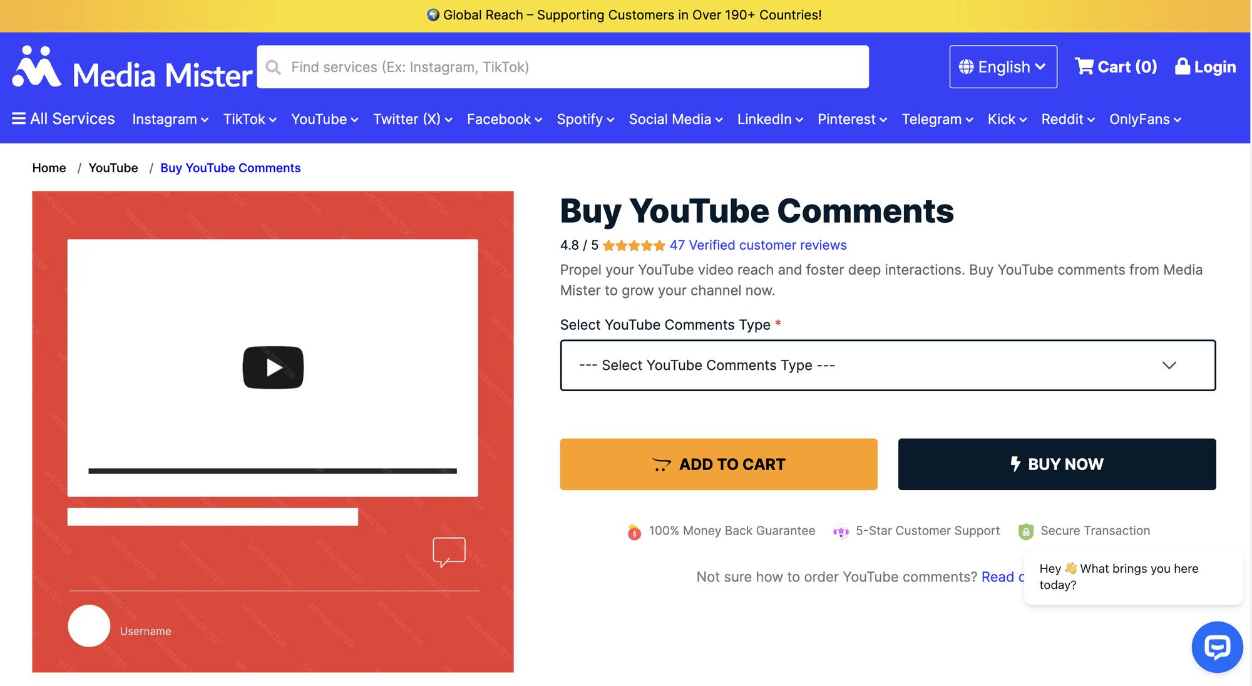Viewport: 1252px width, 686px height.
Task: Click the 100% Money Back Guarantee badge icon
Action: (x=634, y=531)
